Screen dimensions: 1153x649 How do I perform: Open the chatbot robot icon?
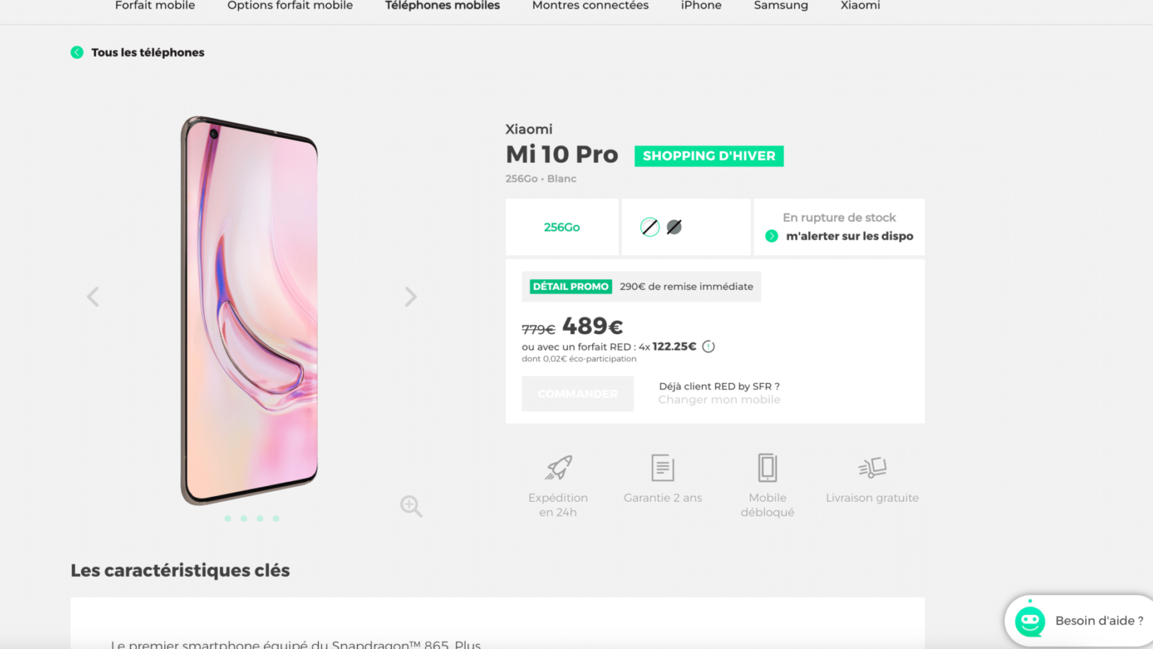1030,621
